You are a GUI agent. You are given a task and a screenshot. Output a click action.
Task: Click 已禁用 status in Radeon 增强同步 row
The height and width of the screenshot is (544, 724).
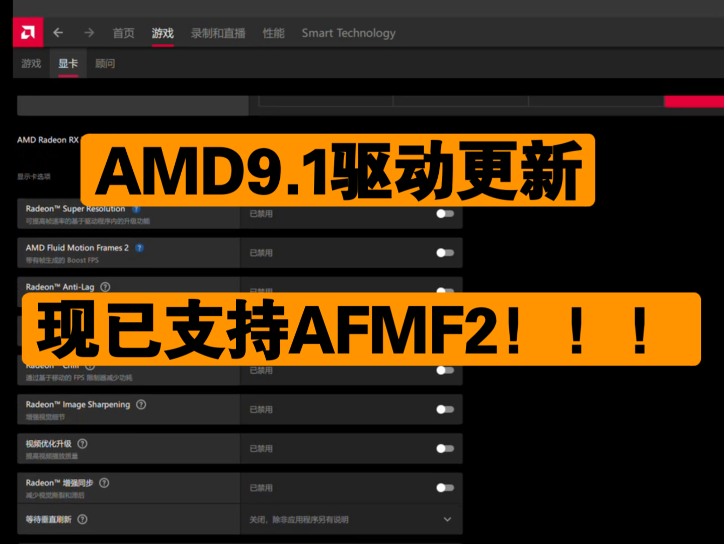261,488
